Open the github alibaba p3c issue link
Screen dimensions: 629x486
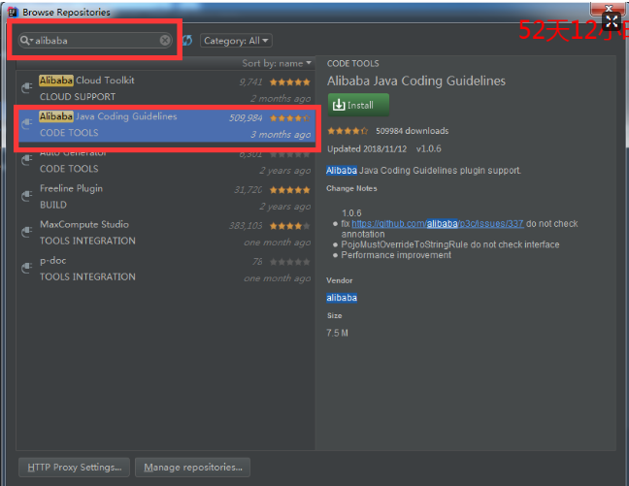coord(437,224)
